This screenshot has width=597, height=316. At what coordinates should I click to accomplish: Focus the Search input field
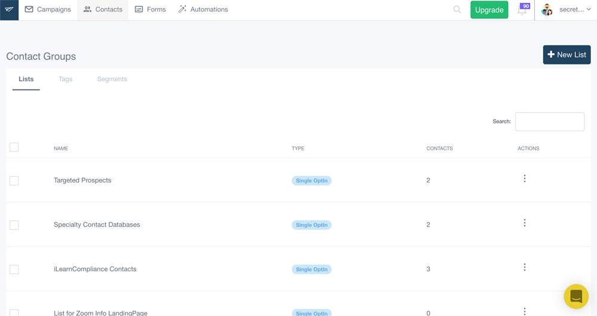[549, 121]
